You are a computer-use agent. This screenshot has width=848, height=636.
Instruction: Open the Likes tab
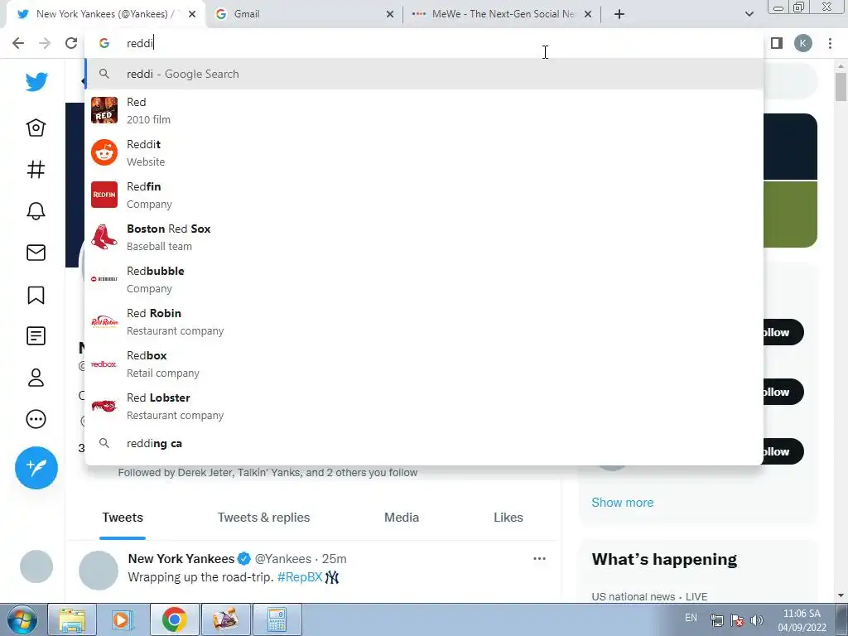point(508,518)
